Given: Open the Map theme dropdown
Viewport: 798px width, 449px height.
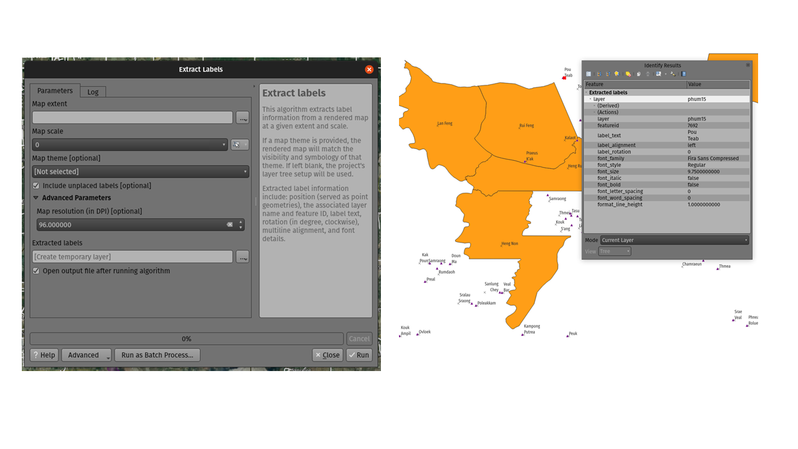Looking at the screenshot, I should (140, 171).
